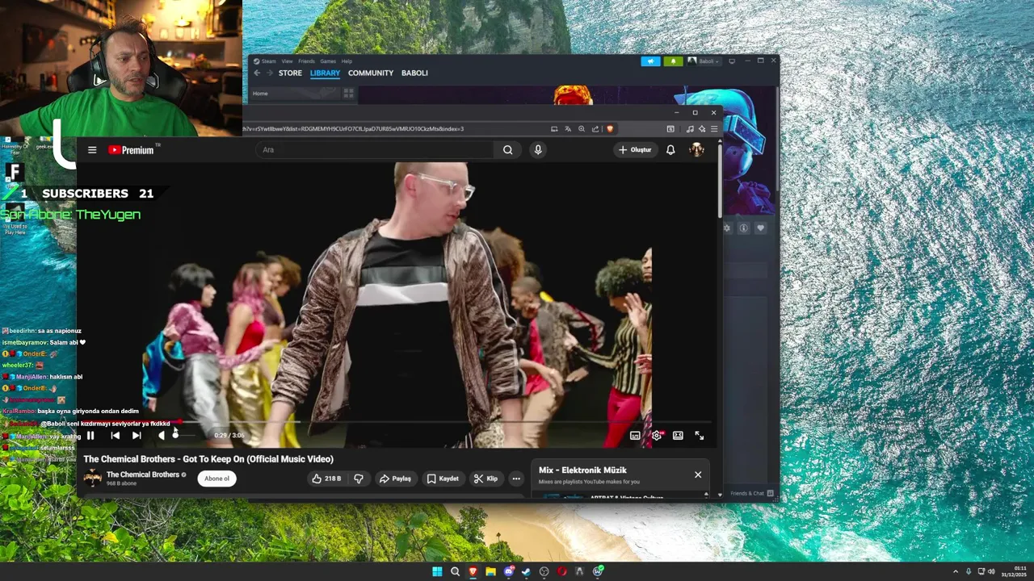Image resolution: width=1034 pixels, height=581 pixels.
Task: Dislike the video with thumbs-down
Action: pos(359,479)
